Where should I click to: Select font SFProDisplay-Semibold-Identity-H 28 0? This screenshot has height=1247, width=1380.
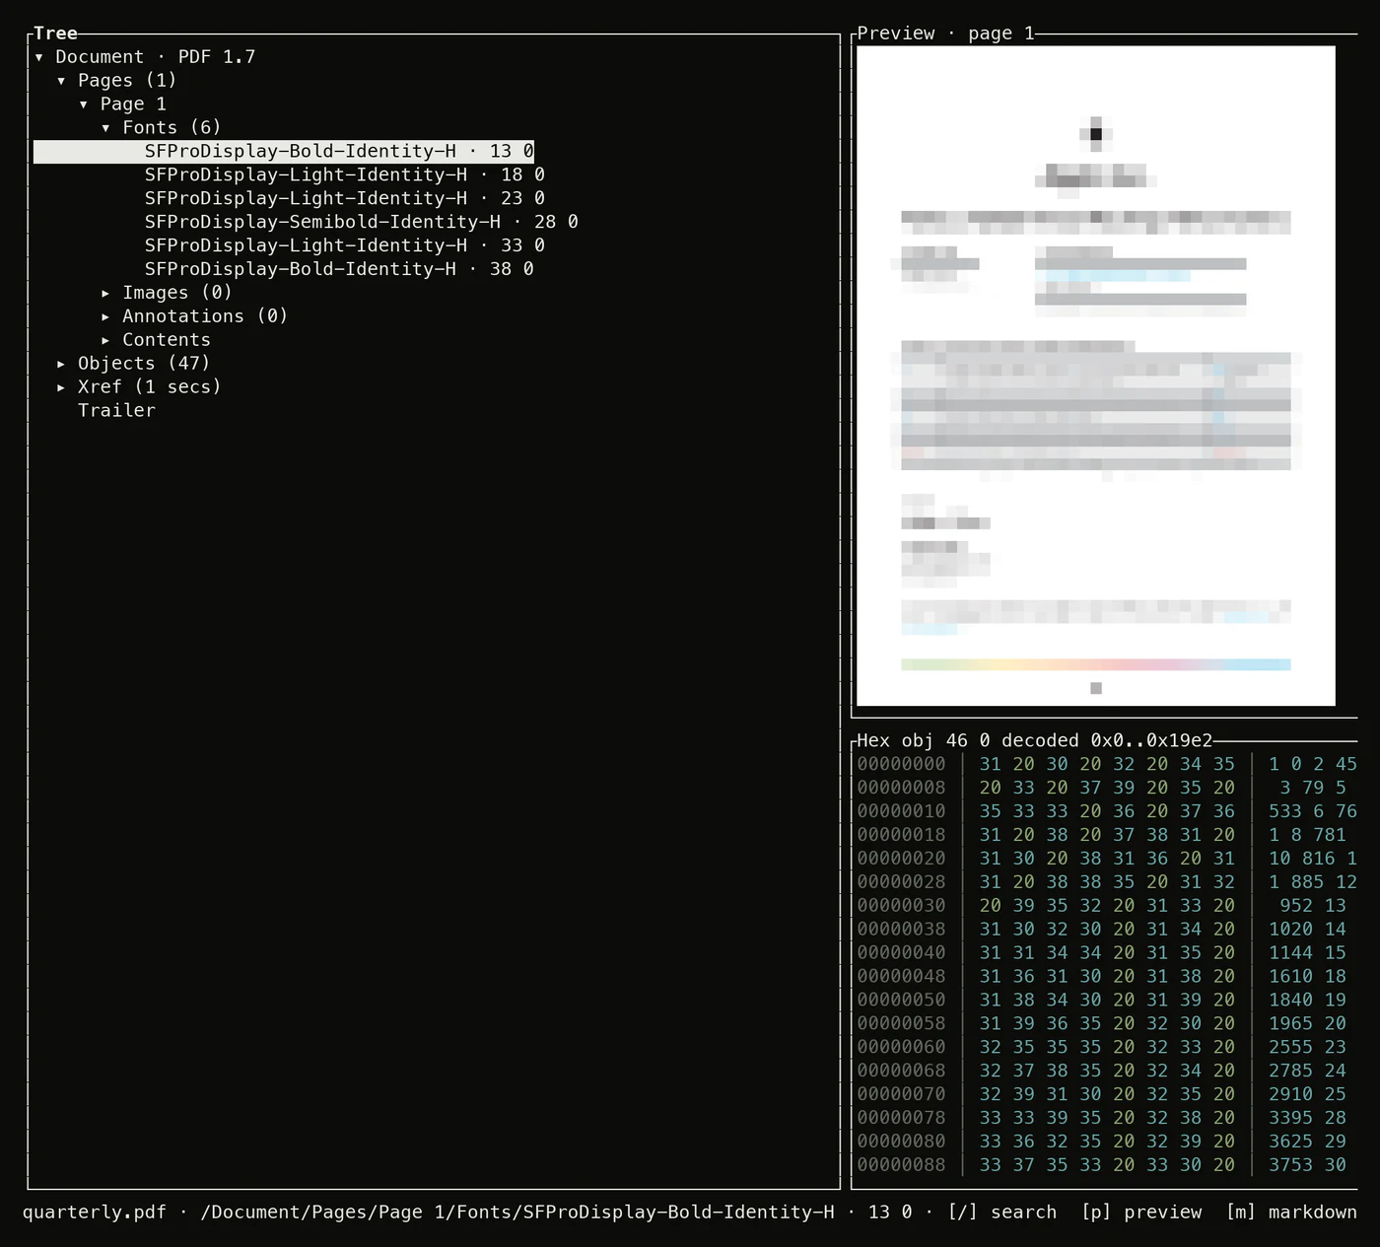[x=362, y=222]
